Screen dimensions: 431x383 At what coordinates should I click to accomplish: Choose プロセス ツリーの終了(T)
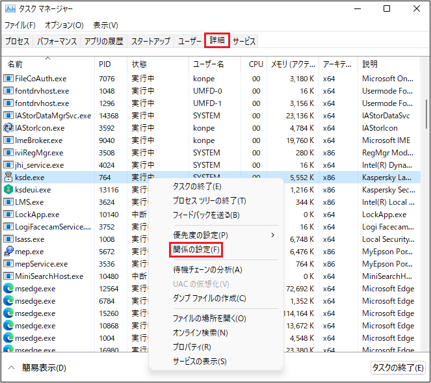pos(209,201)
